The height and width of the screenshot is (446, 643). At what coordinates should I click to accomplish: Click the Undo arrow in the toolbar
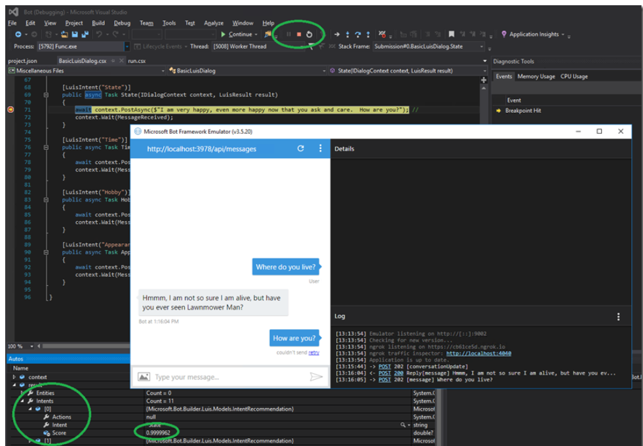click(x=99, y=35)
